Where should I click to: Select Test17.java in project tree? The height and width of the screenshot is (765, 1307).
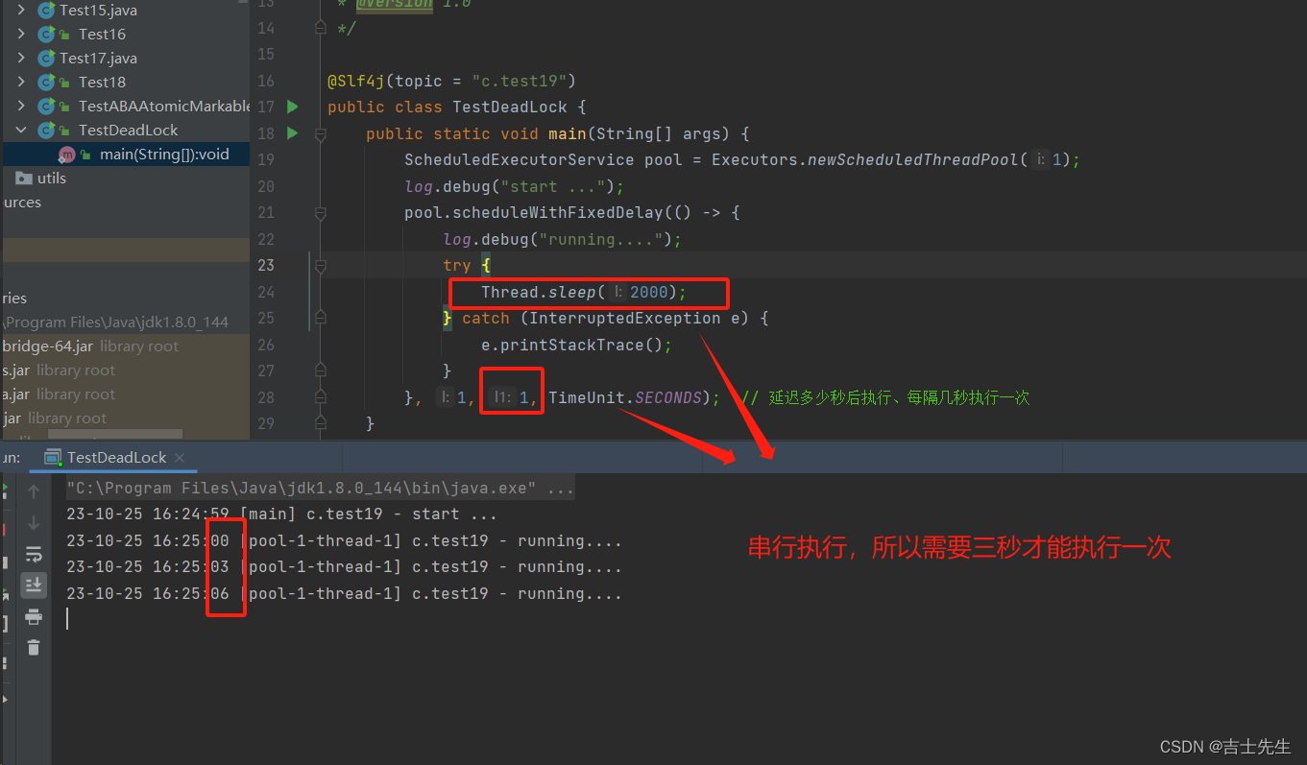98,59
